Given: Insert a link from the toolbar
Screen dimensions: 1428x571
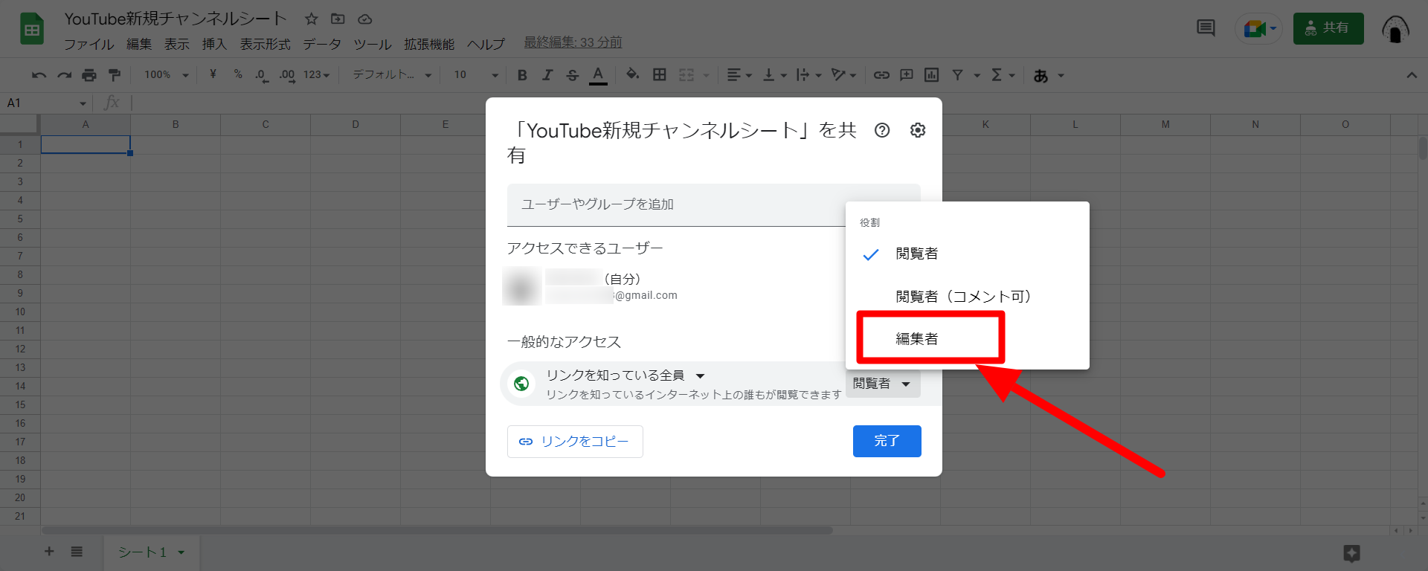Looking at the screenshot, I should click(x=881, y=75).
